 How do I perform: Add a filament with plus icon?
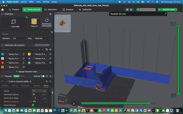(39, 50)
